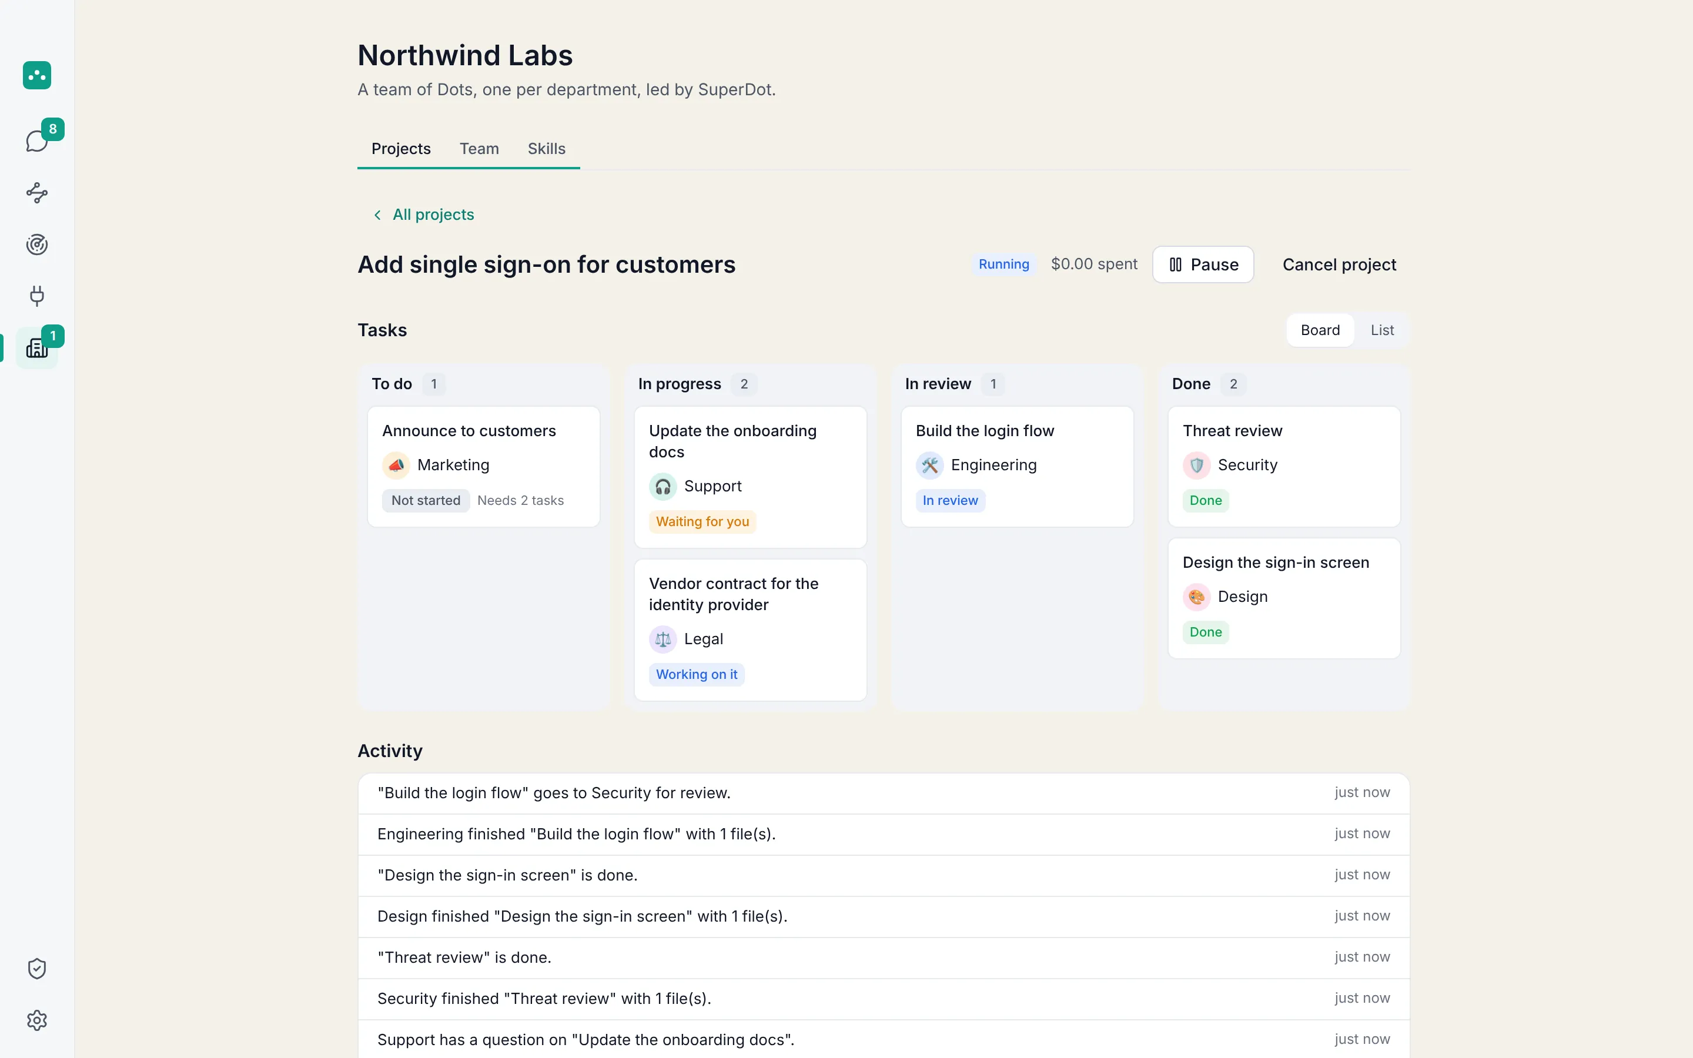1693x1058 pixels.
Task: Click activity 'Support has a question' row
Action: (x=884, y=1040)
